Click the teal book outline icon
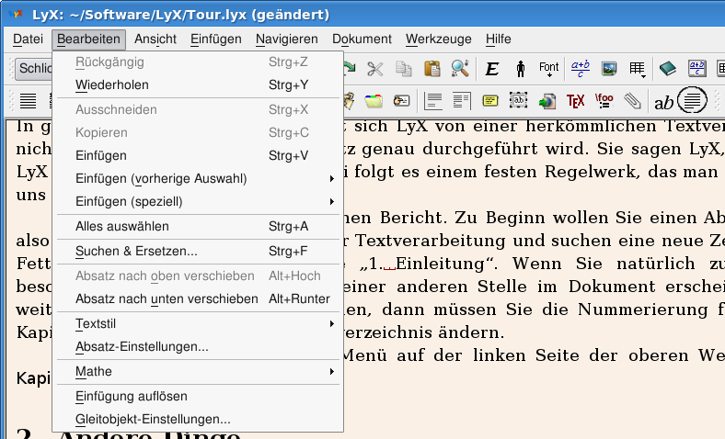725x439 pixels. click(x=668, y=69)
